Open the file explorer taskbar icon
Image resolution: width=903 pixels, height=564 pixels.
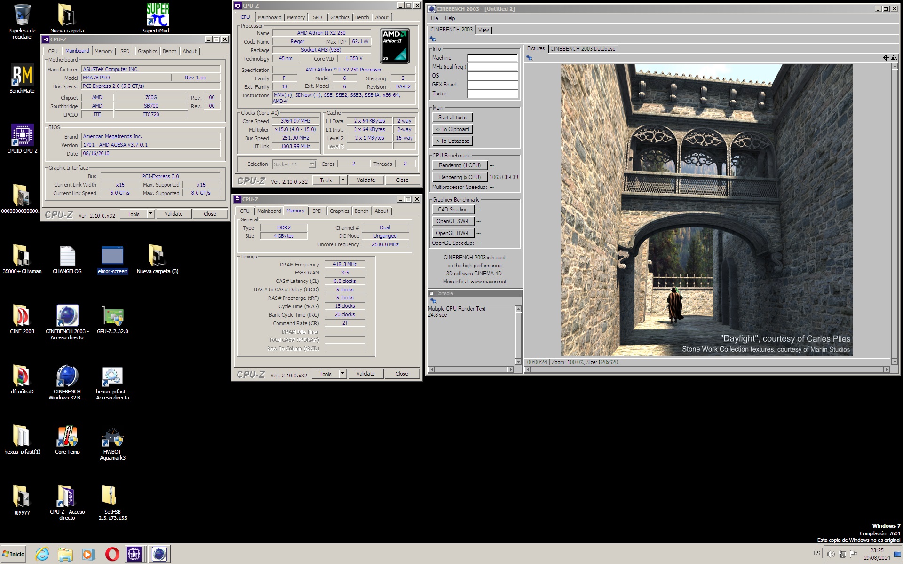coord(65,554)
